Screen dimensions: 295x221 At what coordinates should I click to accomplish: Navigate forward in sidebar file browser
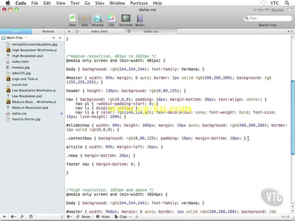(x=60, y=38)
